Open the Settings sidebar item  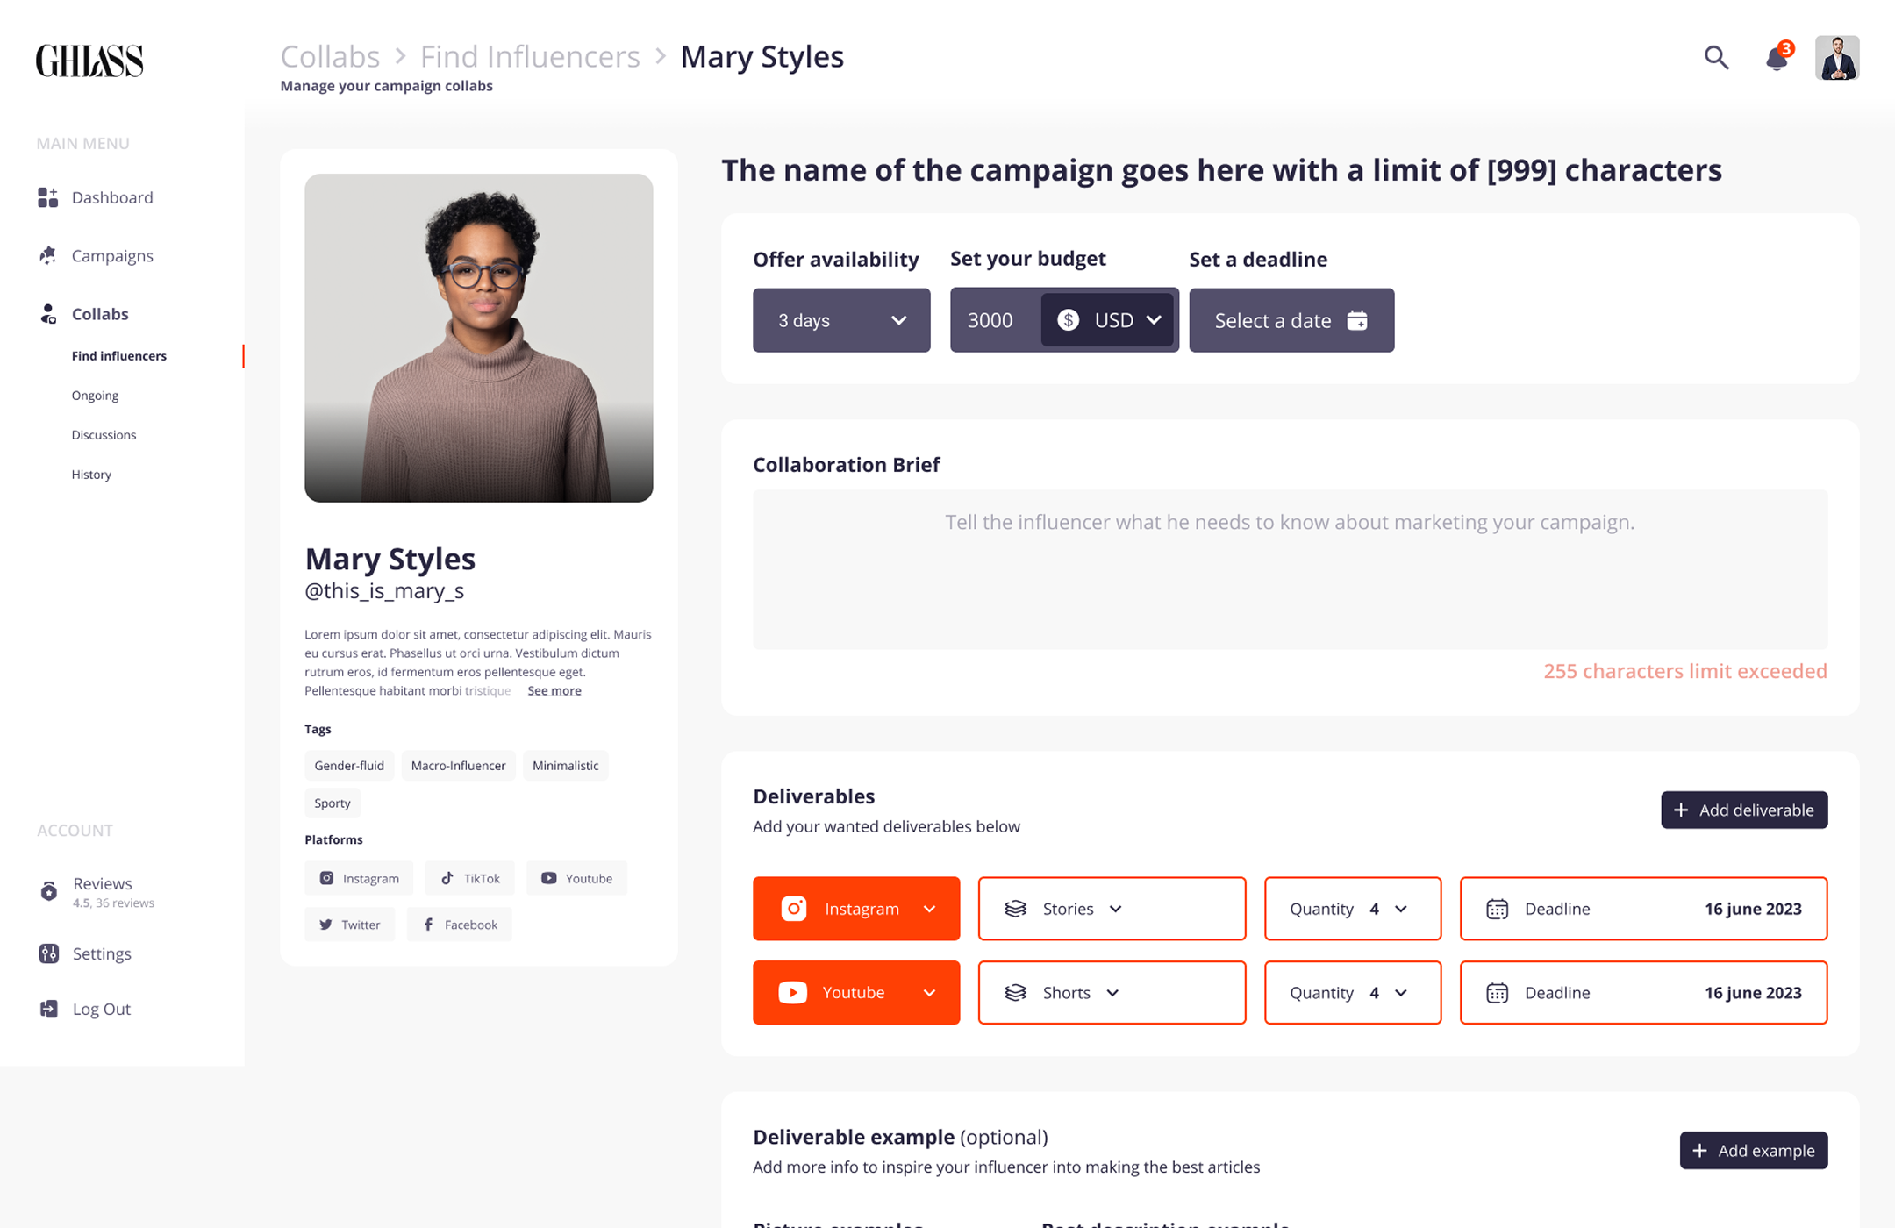click(101, 953)
